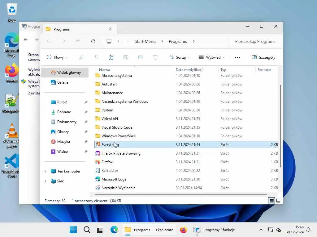The width and height of the screenshot is (317, 237).
Task: Open Sortuj dropdown menu
Action: pyautogui.click(x=179, y=57)
